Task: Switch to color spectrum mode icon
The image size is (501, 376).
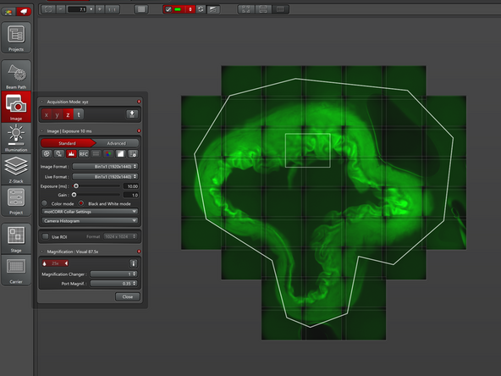Action: click(x=8, y=12)
